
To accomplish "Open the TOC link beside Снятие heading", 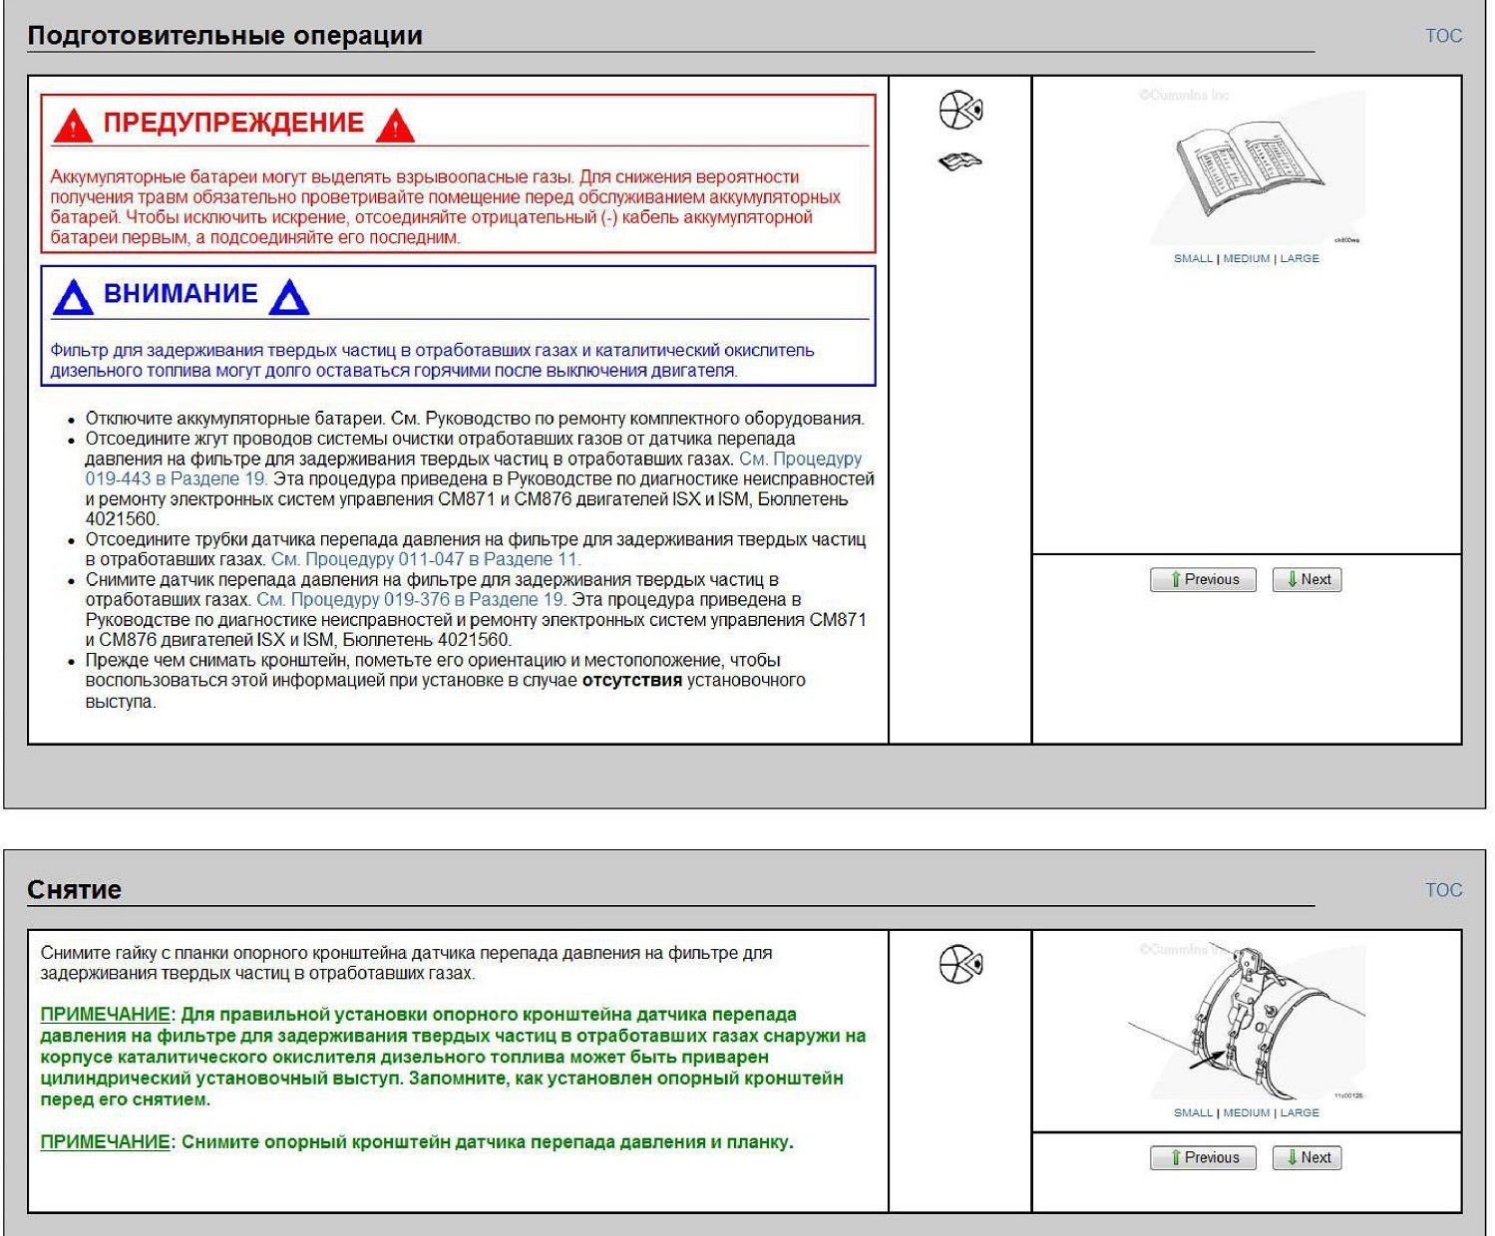I will coord(1443,890).
